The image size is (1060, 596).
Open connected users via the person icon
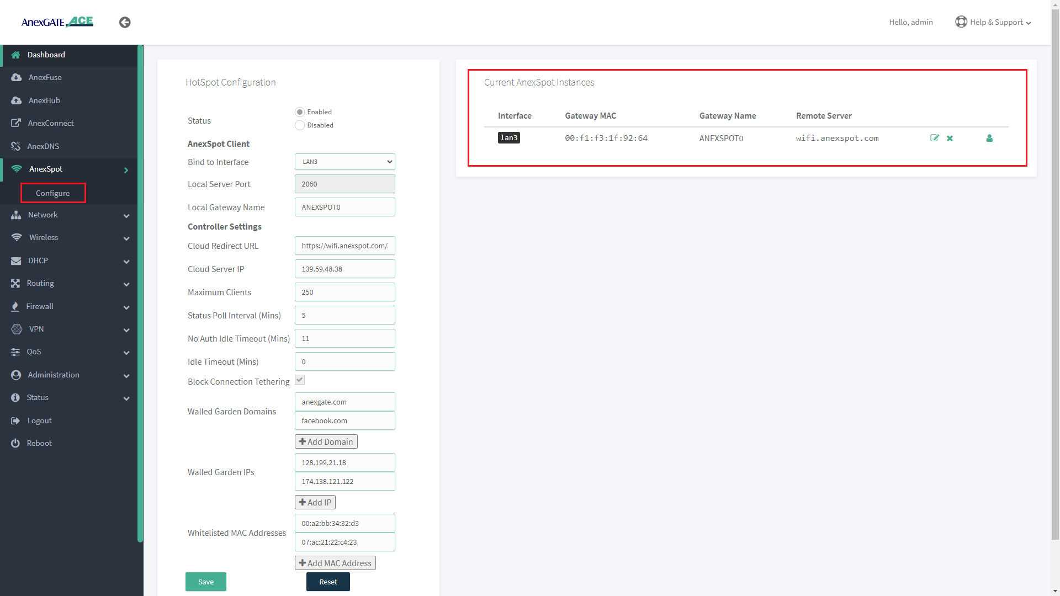989,138
